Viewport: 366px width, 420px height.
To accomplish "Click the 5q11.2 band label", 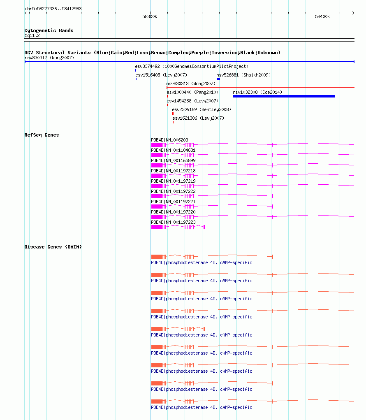I will point(32,36).
